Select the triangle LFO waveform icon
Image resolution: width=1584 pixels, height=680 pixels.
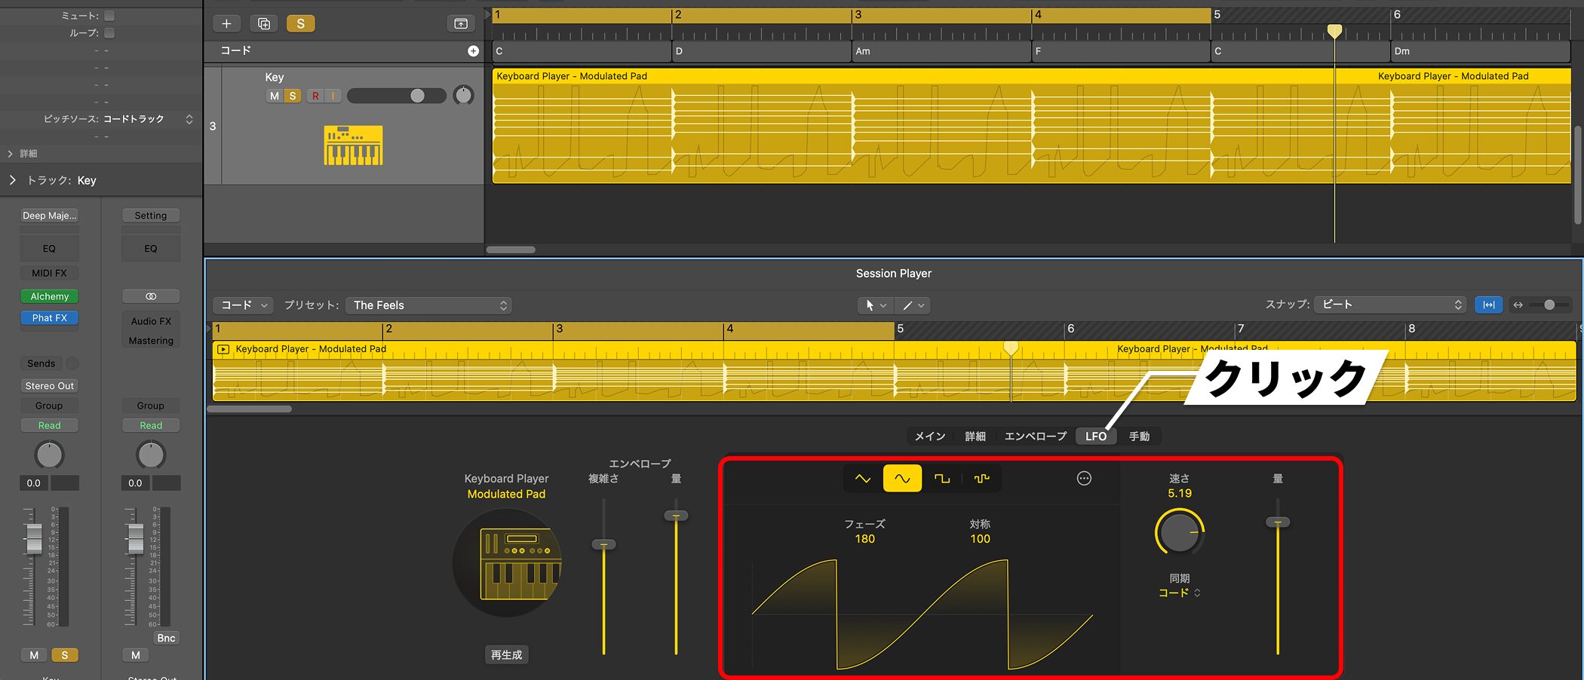pyautogui.click(x=863, y=479)
